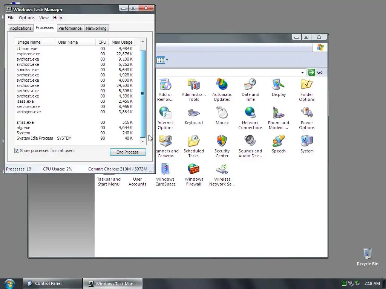Open Sounds and Audio Devices
Image resolution: width=386 pixels, height=289 pixels.
click(x=250, y=146)
